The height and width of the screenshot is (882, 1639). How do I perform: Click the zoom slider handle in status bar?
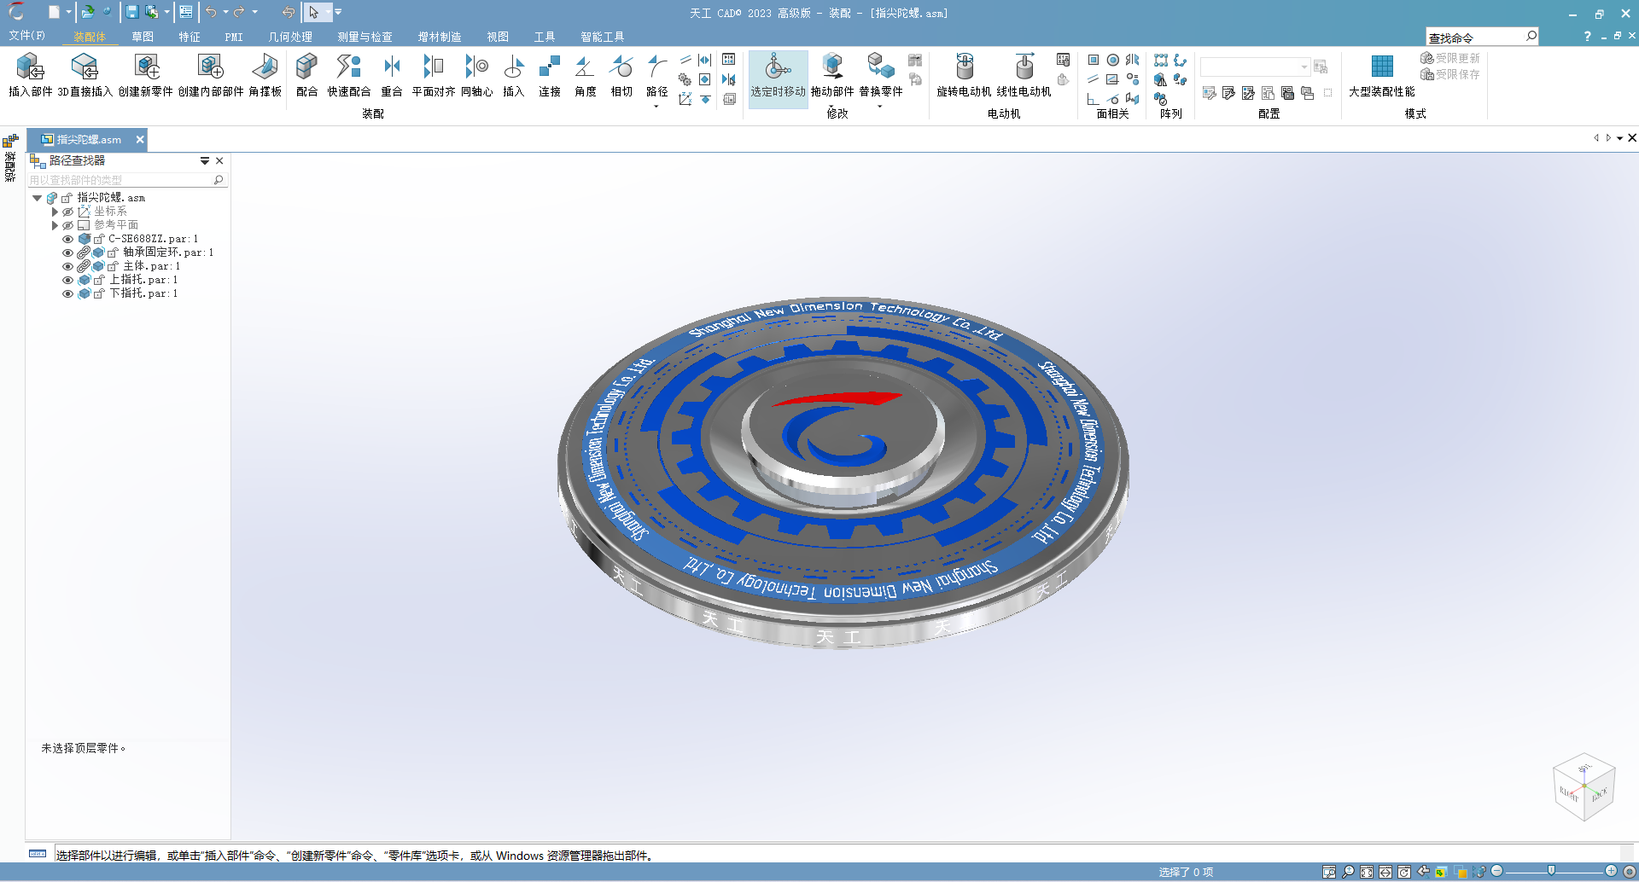[1551, 871]
